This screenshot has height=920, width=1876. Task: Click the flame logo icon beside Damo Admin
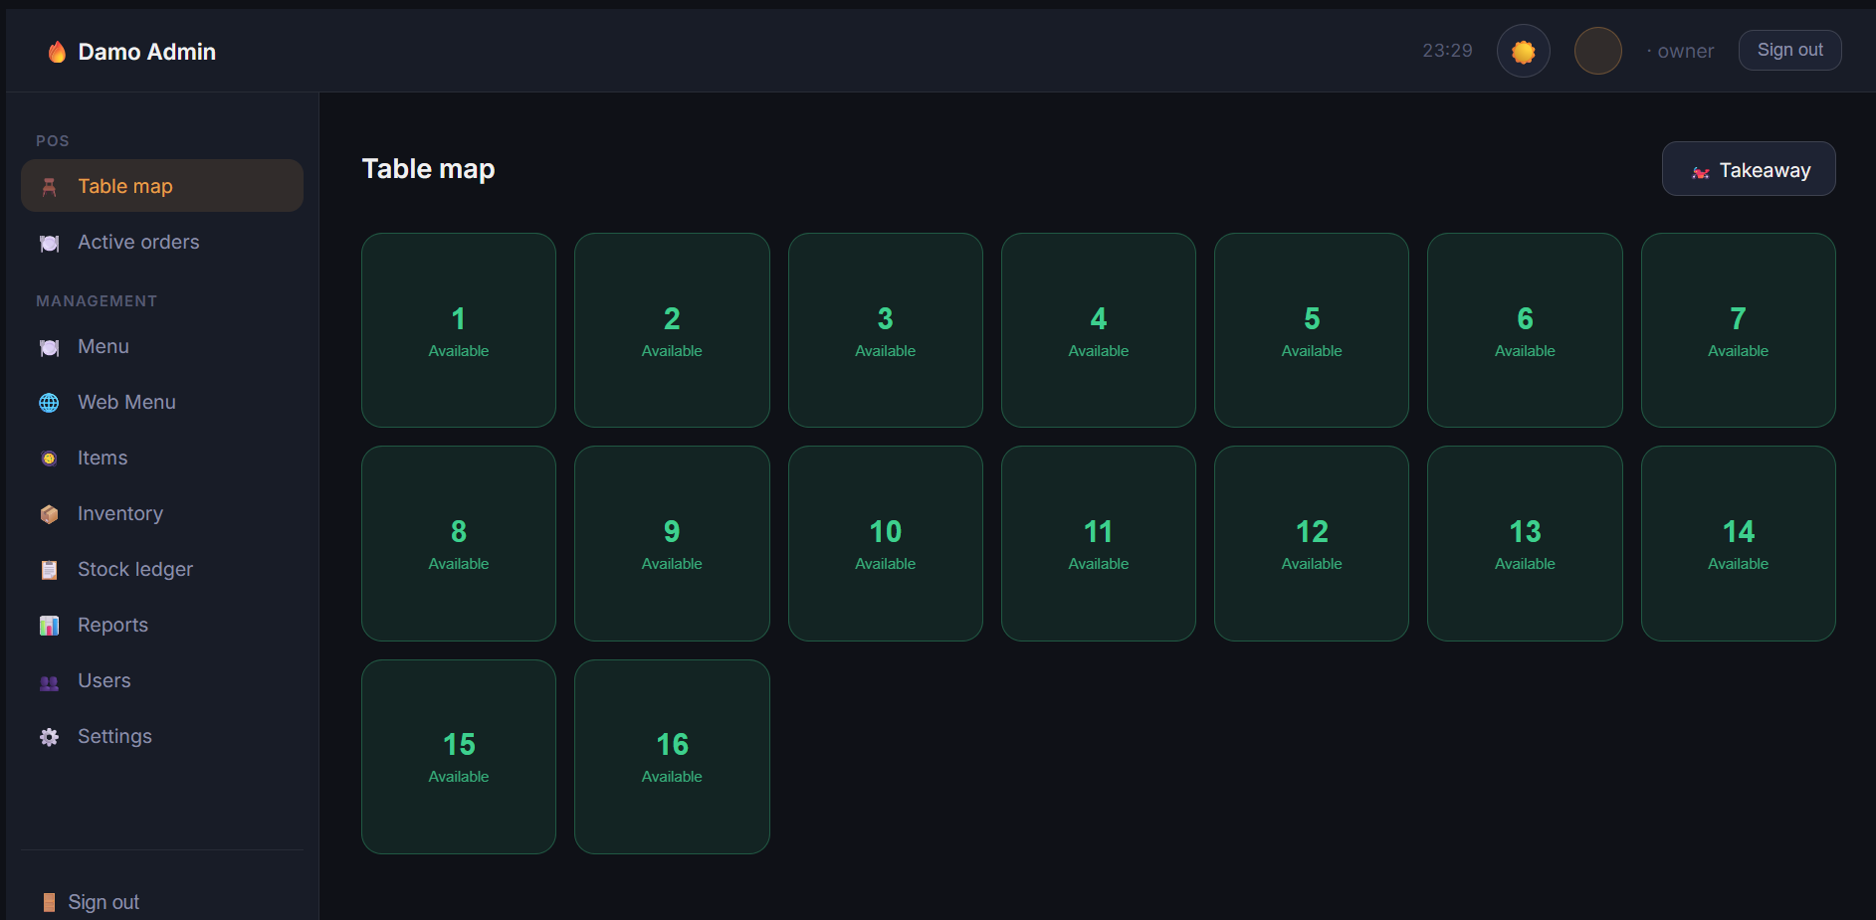pyautogui.click(x=57, y=52)
